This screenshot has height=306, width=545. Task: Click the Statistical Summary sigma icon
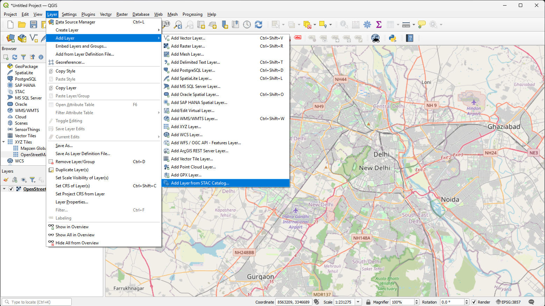[x=379, y=25]
